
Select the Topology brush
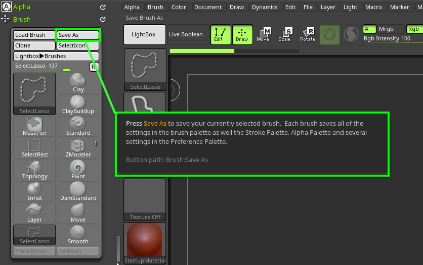pos(34,170)
